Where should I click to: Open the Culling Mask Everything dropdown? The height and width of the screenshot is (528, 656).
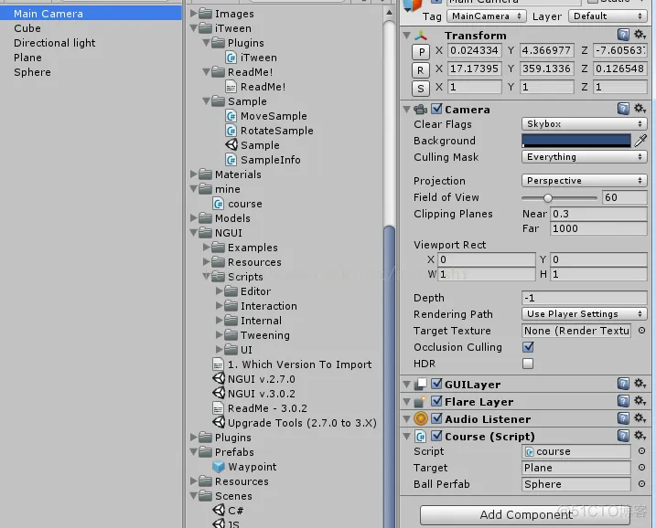coord(584,156)
